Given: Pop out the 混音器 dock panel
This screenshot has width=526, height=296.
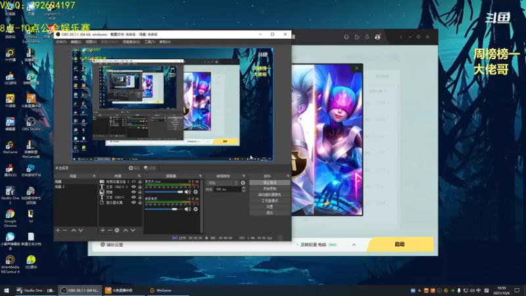Looking at the screenshot, I should coord(201,176).
